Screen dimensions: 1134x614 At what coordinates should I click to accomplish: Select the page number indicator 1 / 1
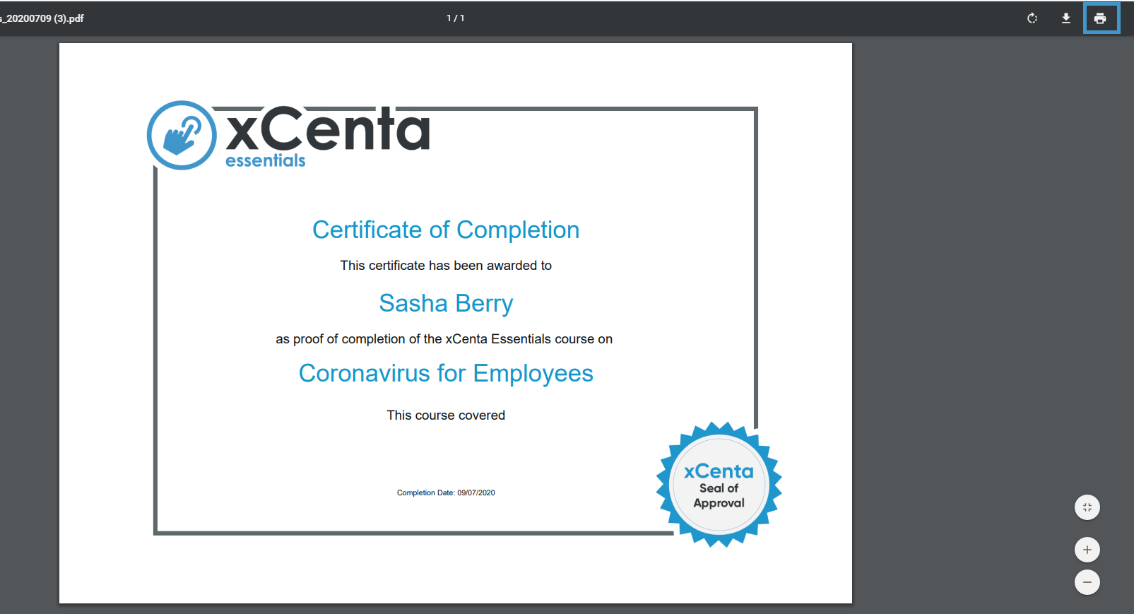tap(456, 18)
